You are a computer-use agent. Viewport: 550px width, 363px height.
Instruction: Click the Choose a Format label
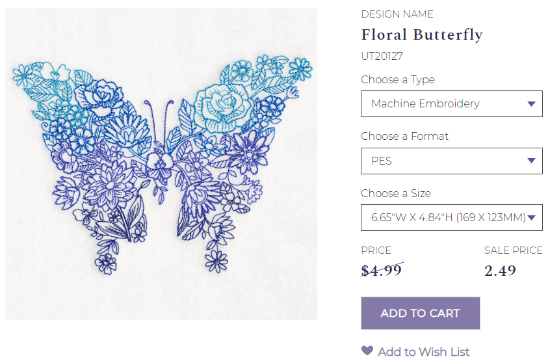pyautogui.click(x=404, y=136)
